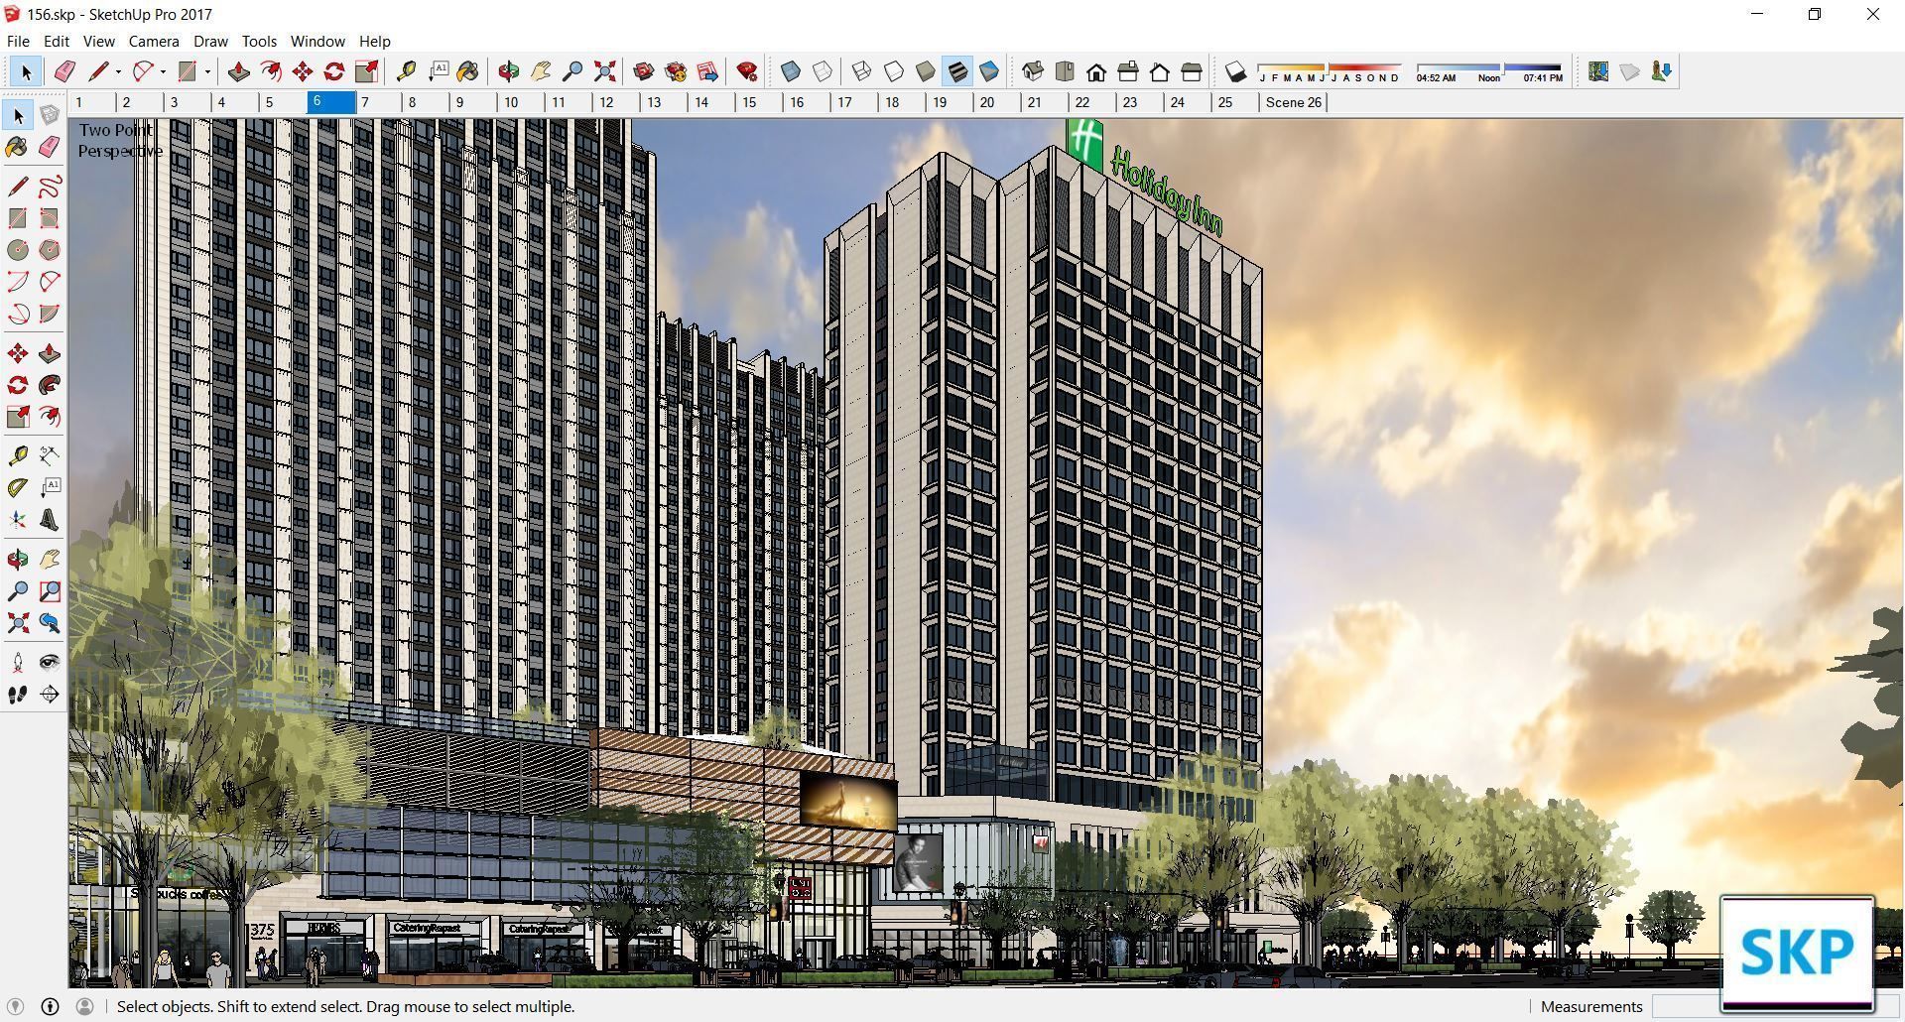Select the Polygon tool in left toolbar
This screenshot has height=1022, width=1905.
(50, 250)
